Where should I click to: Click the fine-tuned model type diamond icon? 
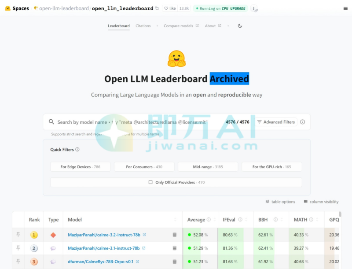click(x=53, y=235)
